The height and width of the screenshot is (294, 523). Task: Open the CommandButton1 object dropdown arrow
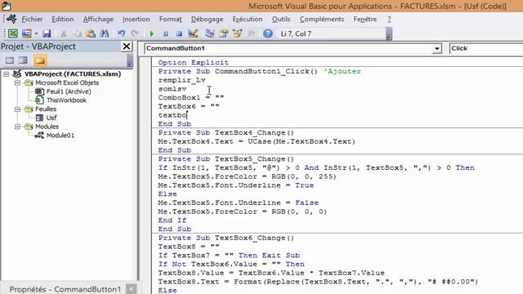pos(436,49)
